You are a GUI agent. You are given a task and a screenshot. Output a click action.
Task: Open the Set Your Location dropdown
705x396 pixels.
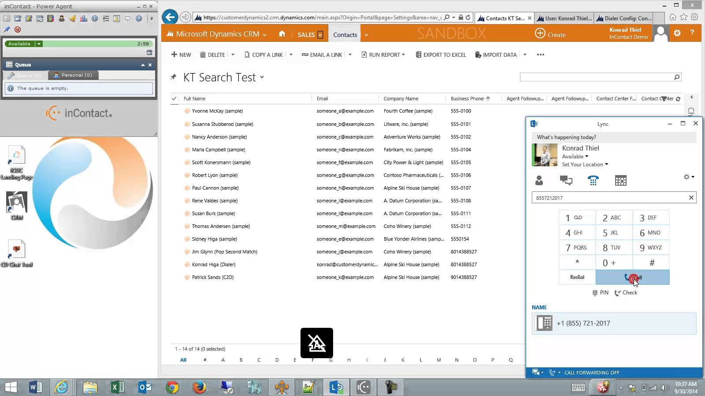585,164
